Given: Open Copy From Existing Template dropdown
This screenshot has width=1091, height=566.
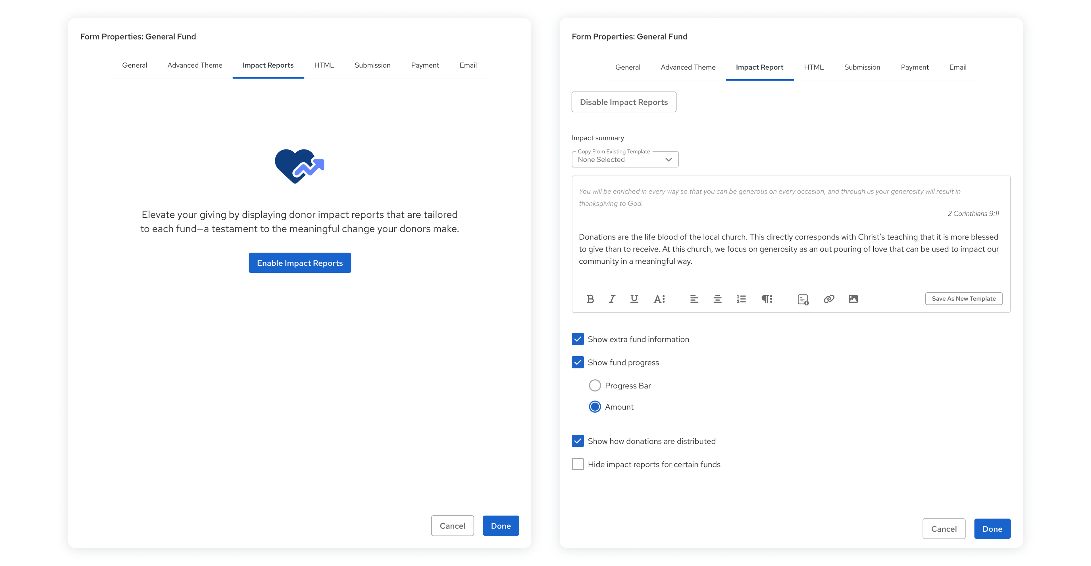Looking at the screenshot, I should point(625,159).
